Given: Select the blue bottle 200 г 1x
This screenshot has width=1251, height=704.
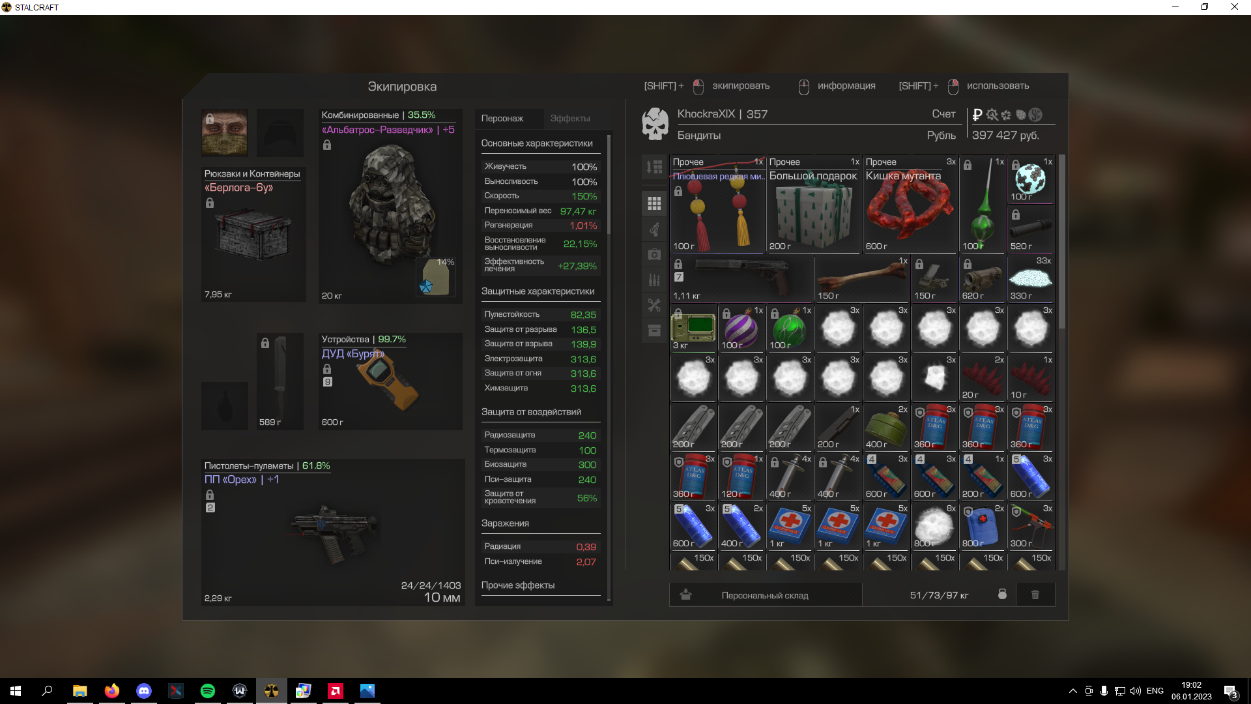Looking at the screenshot, I should click(x=983, y=477).
